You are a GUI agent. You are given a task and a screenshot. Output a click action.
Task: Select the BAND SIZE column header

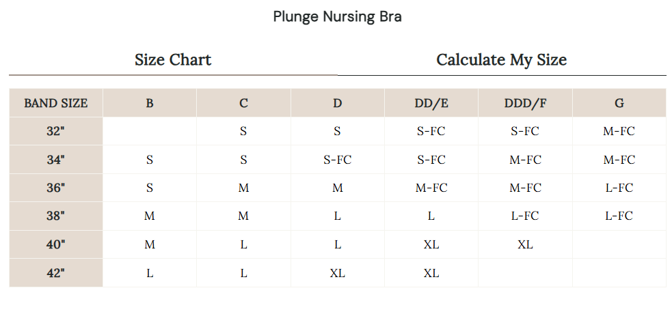(56, 104)
